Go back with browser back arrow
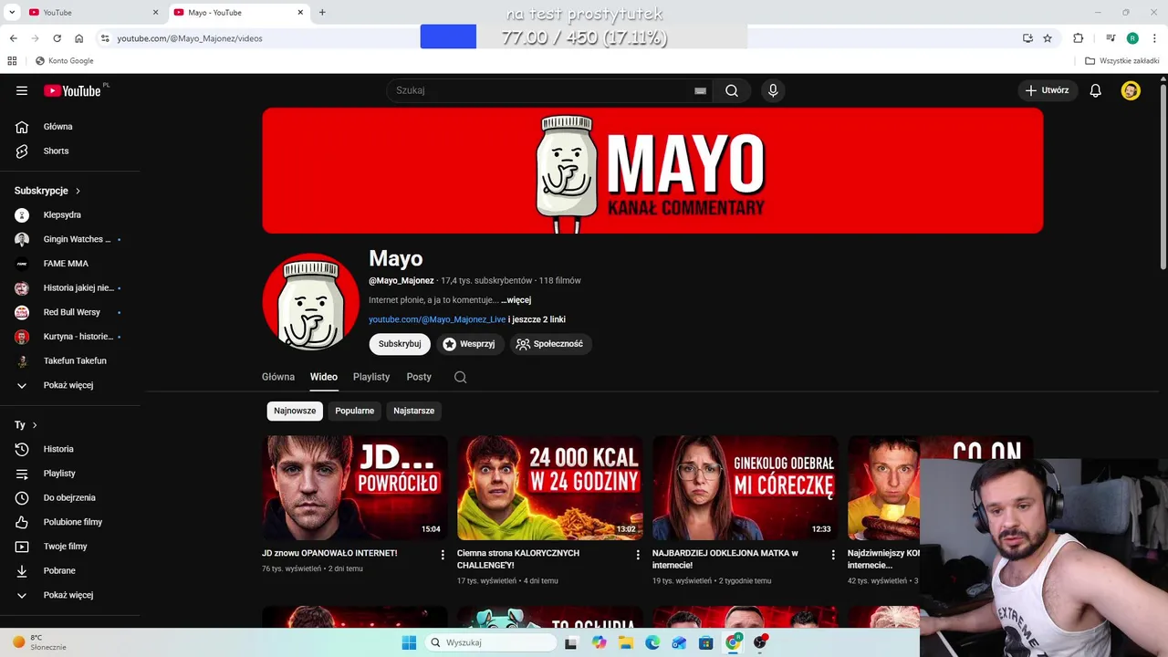 coord(13,38)
